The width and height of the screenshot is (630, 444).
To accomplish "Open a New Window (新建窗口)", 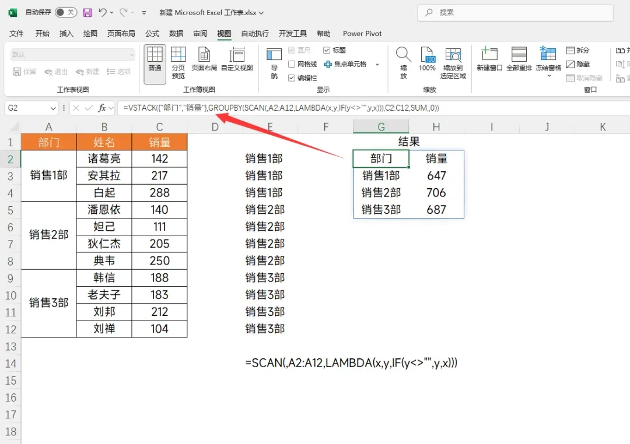I will [489, 59].
